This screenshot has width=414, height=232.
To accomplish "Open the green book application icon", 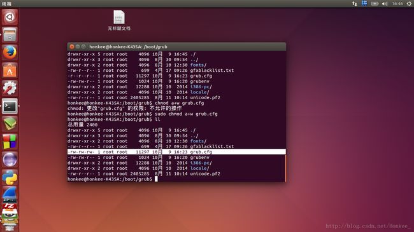I will (x=10, y=124).
